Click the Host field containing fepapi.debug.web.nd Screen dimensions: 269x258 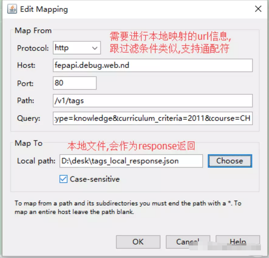153,65
